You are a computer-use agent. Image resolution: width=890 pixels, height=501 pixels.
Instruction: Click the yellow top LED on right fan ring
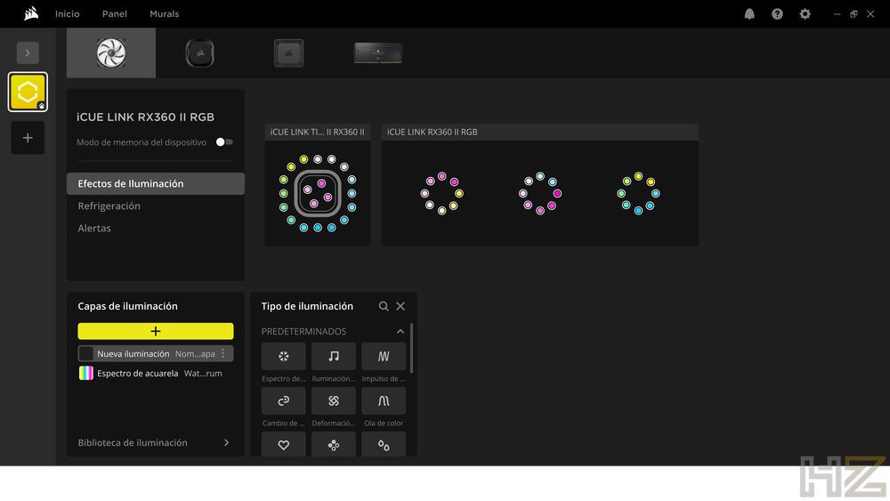coord(638,176)
